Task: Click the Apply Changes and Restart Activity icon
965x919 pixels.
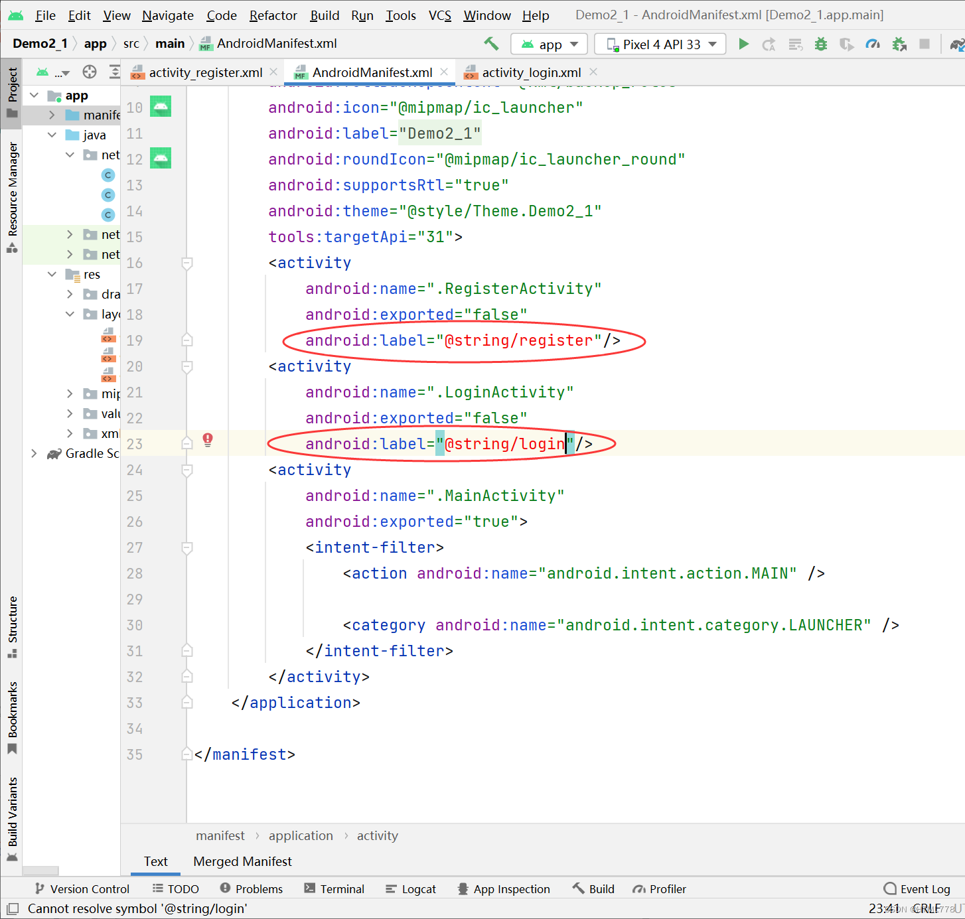Action: 769,44
